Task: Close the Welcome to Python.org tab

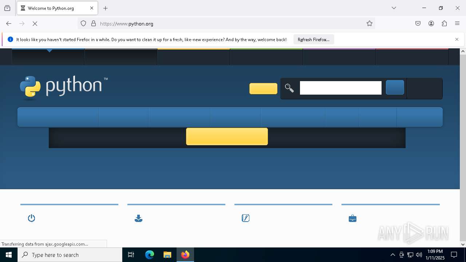Action: [92, 8]
